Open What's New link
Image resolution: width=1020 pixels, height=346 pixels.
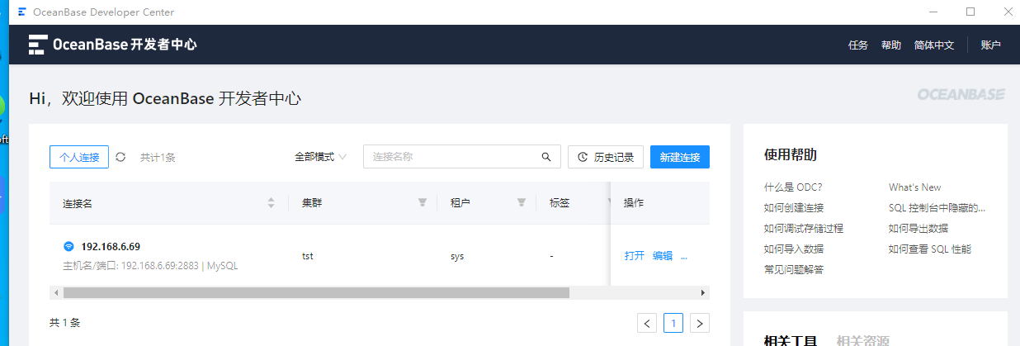[x=914, y=187]
